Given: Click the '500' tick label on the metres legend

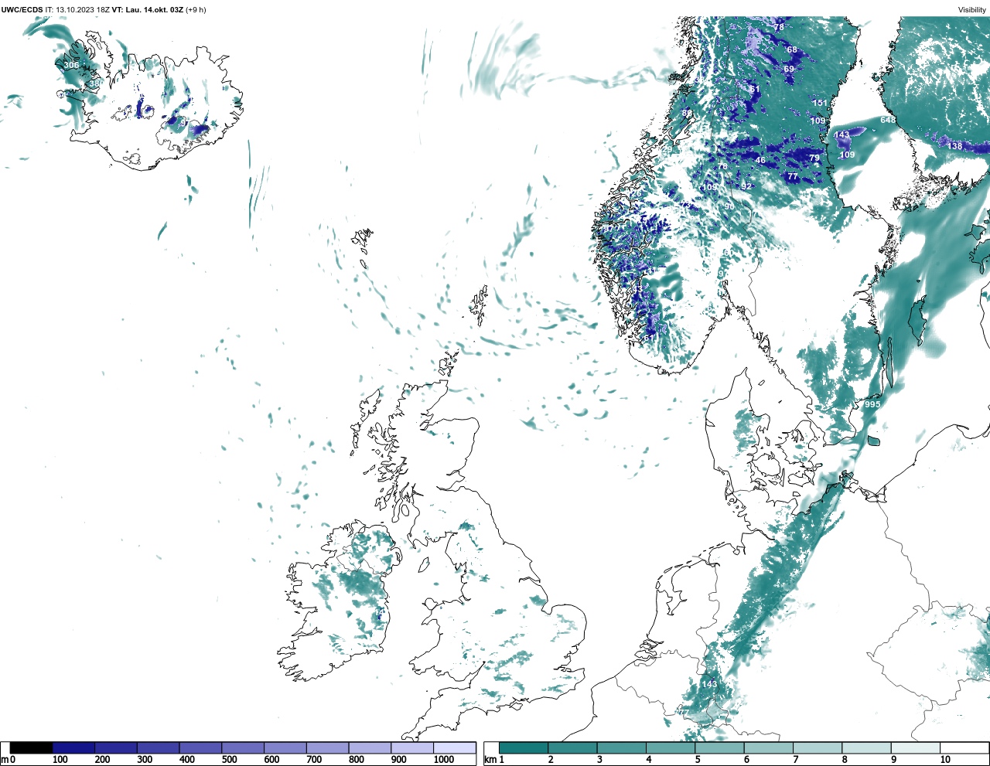Looking at the screenshot, I should pos(229,760).
